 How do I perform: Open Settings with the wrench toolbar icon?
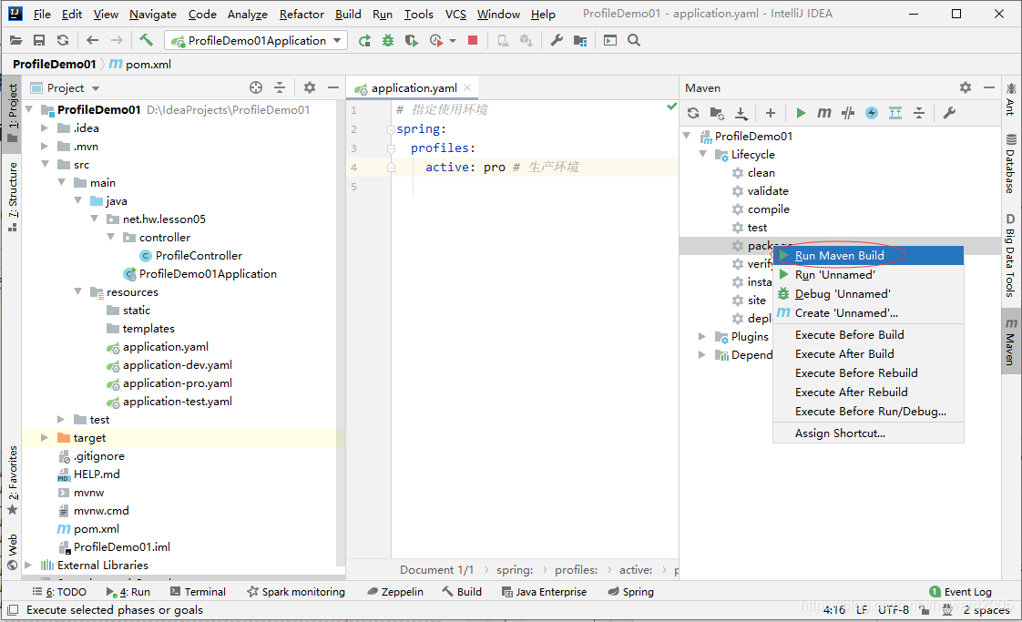point(557,40)
